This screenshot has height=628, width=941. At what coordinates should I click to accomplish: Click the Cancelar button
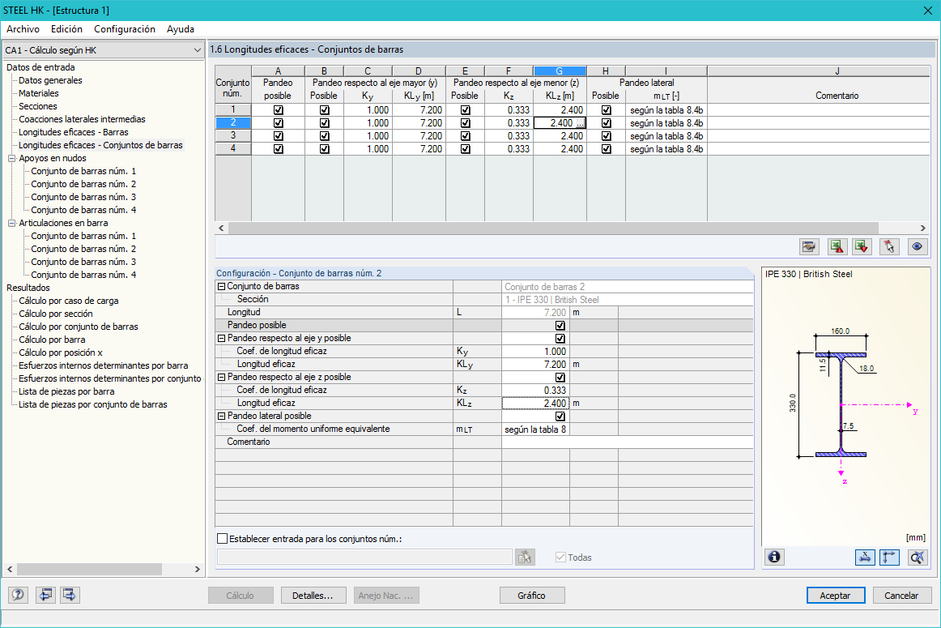tap(901, 596)
